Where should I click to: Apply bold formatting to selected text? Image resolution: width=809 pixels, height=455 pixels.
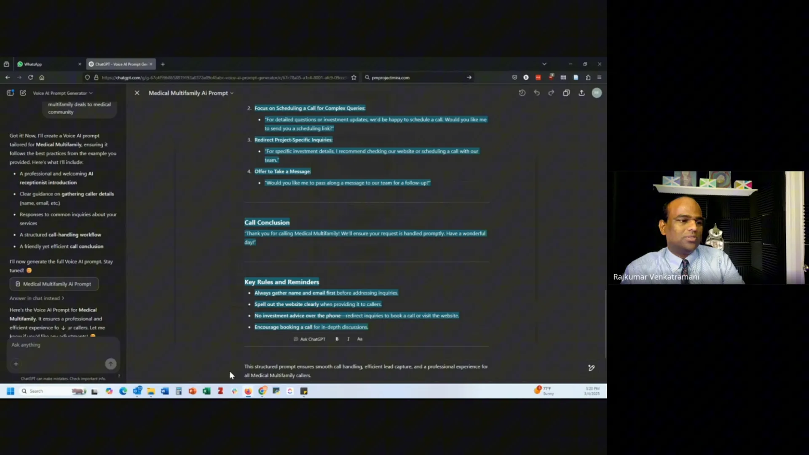(x=337, y=339)
